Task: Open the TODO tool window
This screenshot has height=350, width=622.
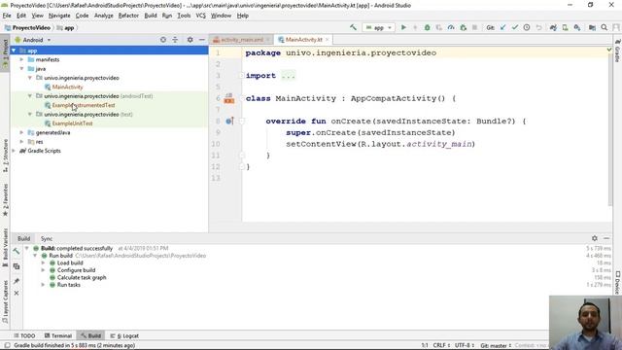Action: tap(24, 335)
